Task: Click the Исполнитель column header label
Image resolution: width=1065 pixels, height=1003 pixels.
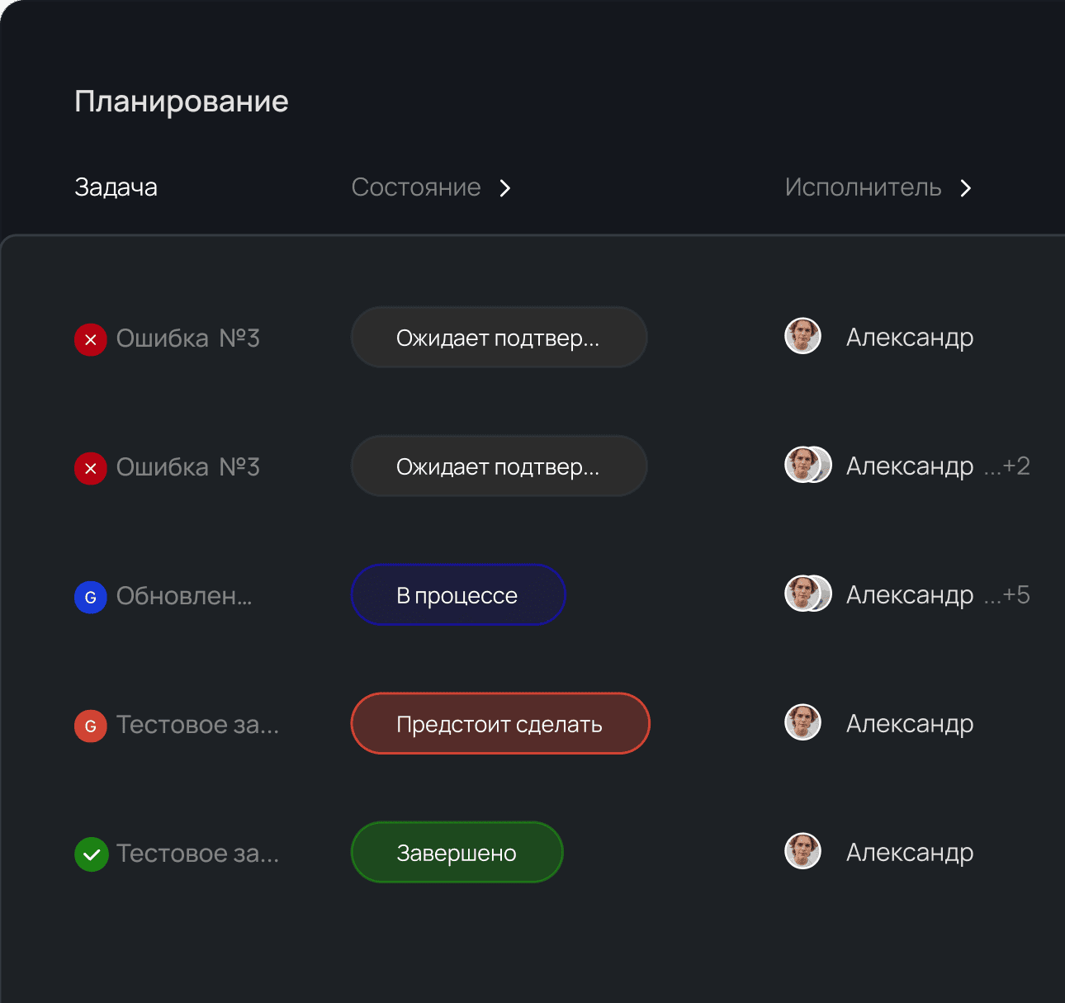Action: pos(863,187)
